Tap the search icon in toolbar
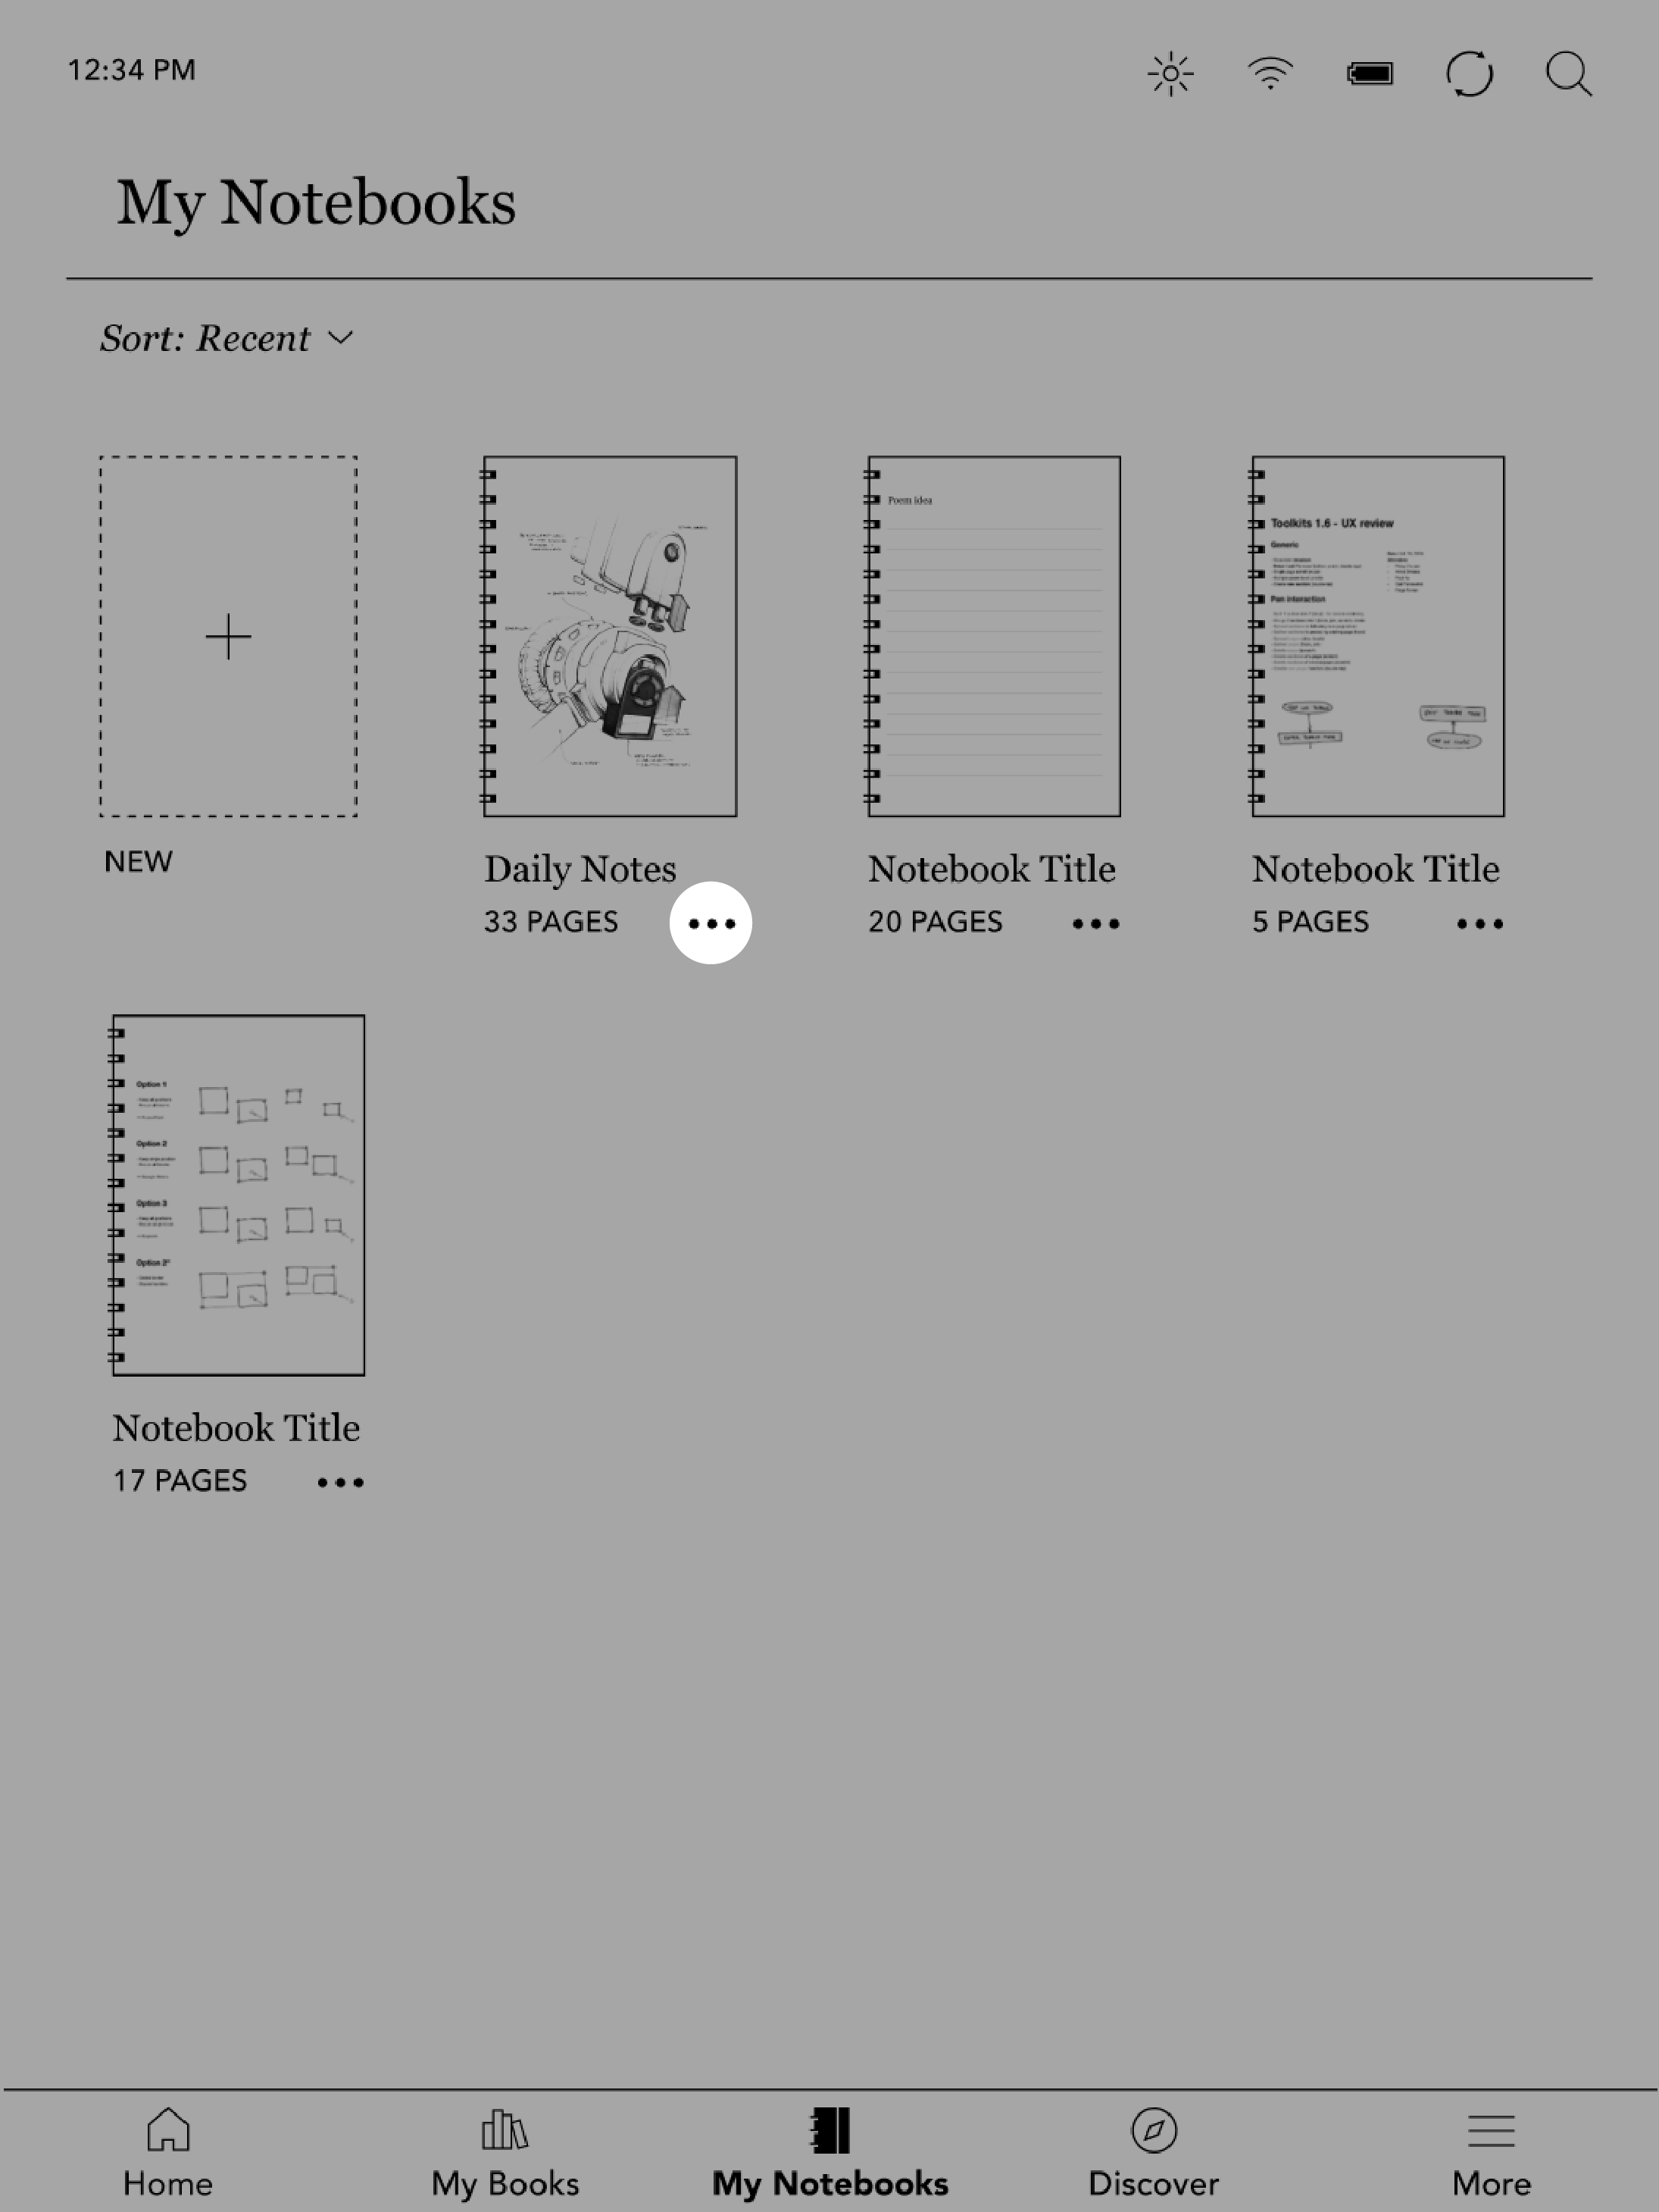 [1567, 71]
